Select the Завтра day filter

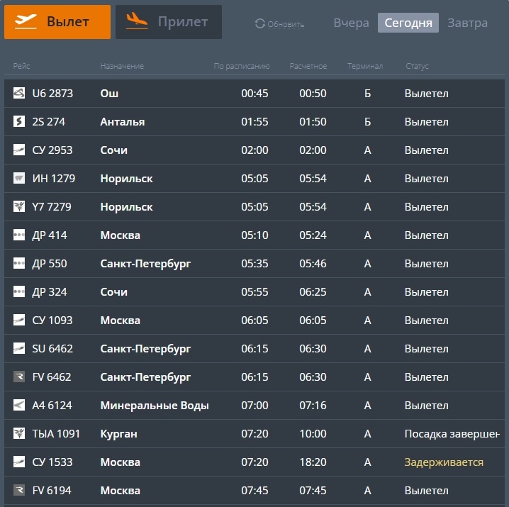tap(467, 23)
